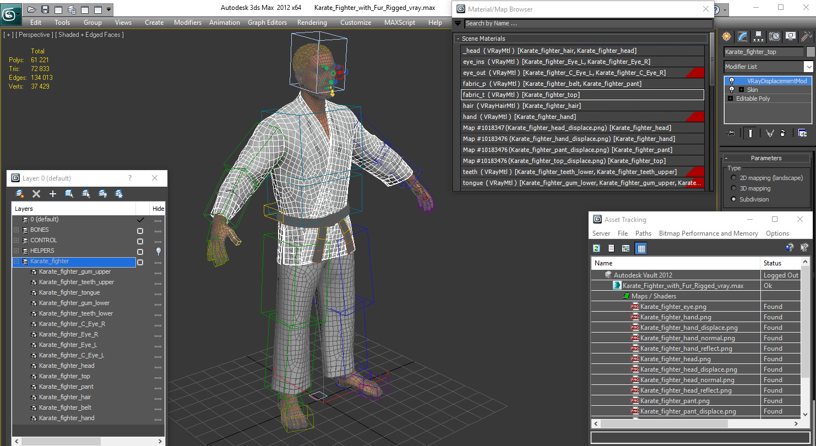The image size is (816, 446).
Task: Select Subdivision radio button
Action: tap(733, 199)
